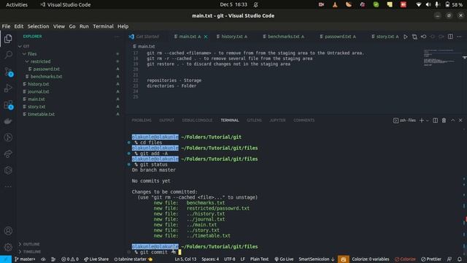Expand the Timeline section

(32, 251)
